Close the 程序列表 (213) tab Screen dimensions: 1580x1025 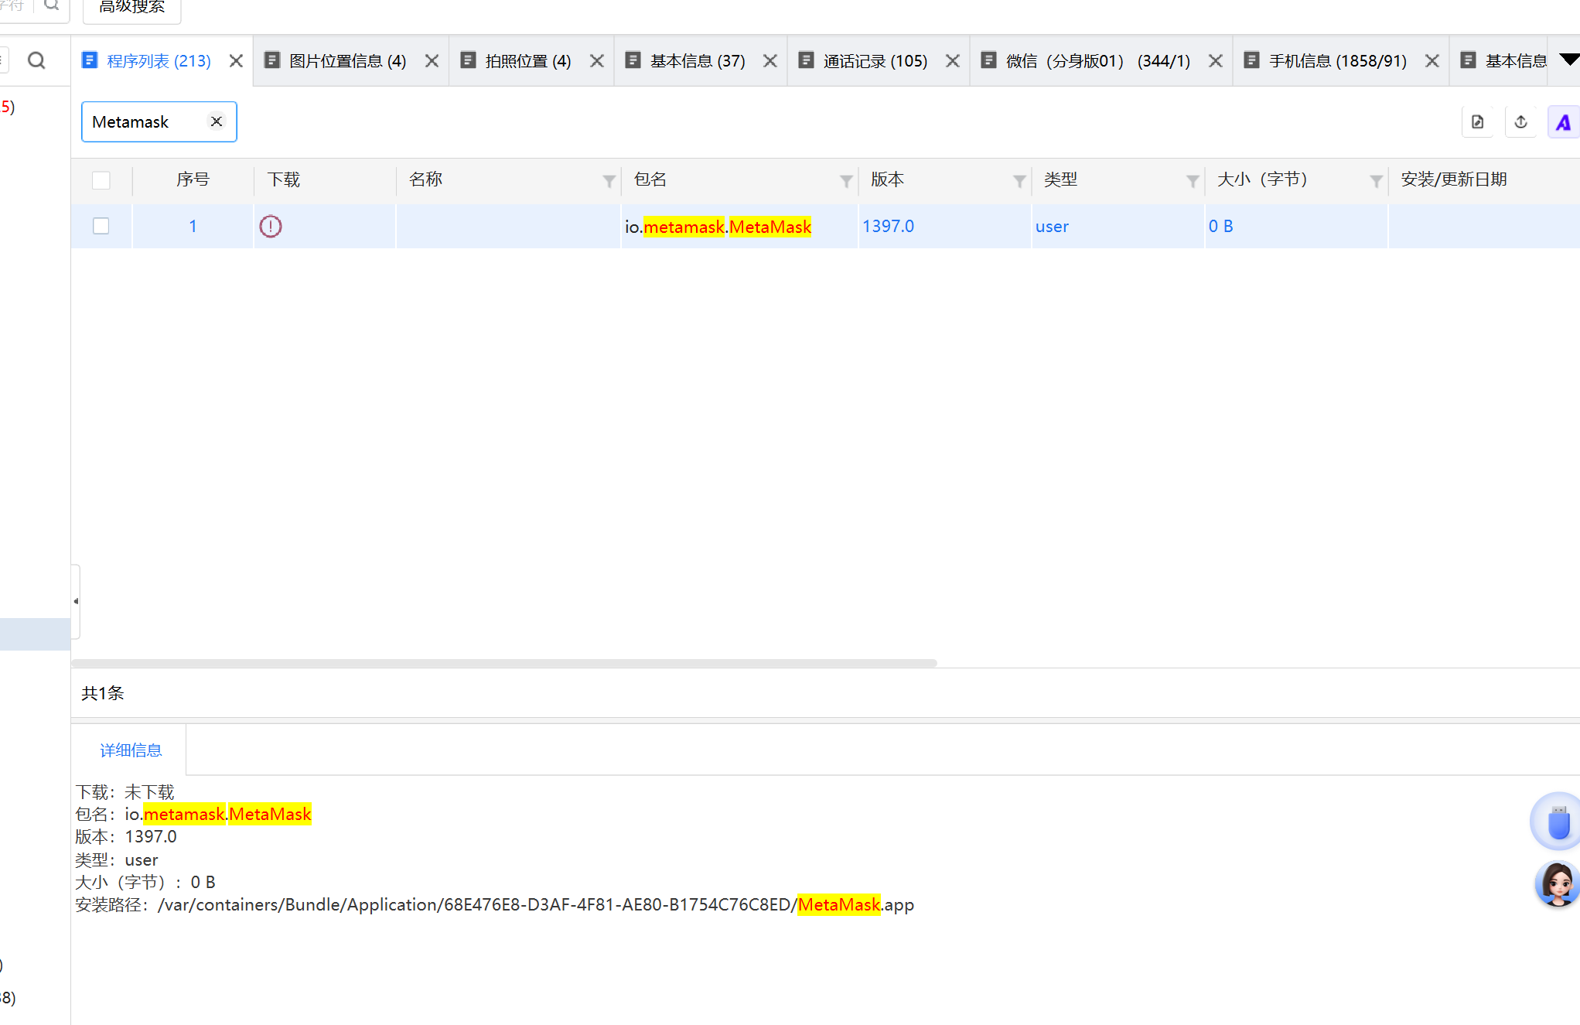click(x=236, y=61)
